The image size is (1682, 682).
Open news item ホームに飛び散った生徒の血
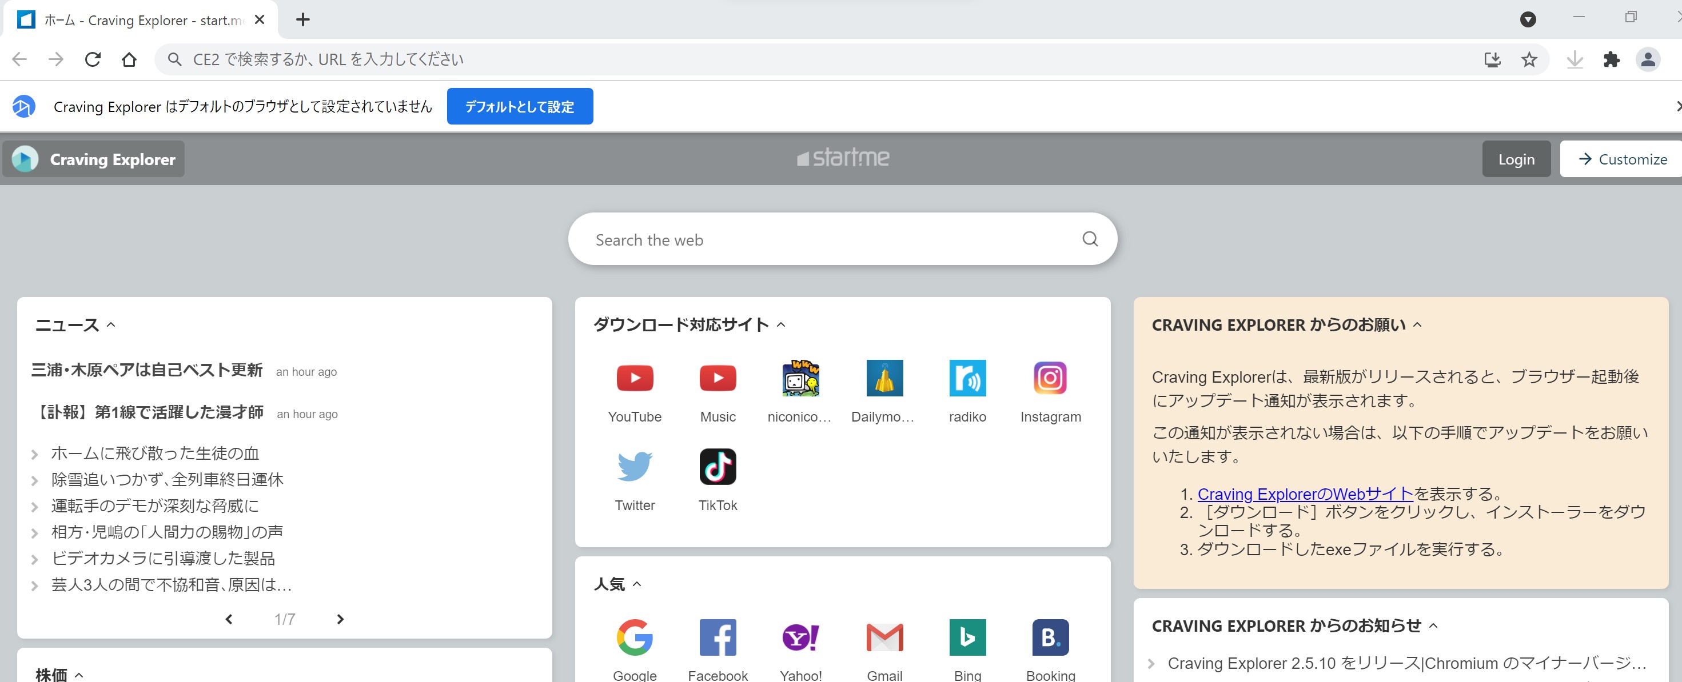(155, 453)
